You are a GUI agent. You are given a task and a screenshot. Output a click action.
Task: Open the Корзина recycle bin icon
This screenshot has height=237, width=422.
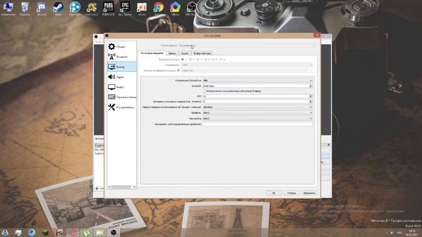(25, 9)
